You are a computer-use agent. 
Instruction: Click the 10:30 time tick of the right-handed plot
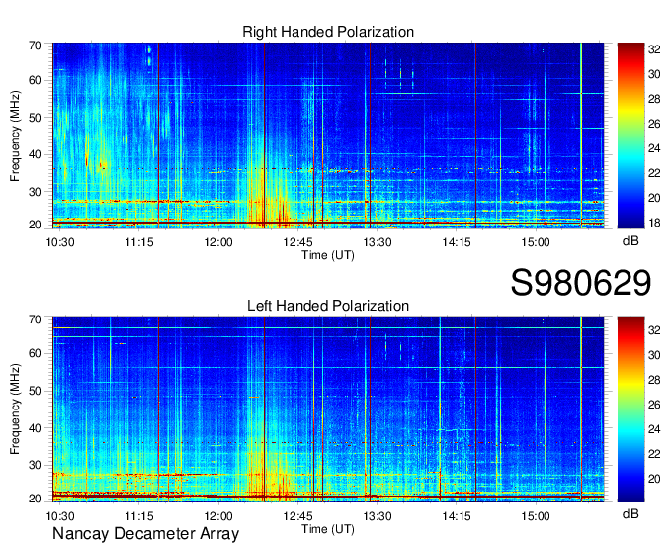(x=60, y=242)
